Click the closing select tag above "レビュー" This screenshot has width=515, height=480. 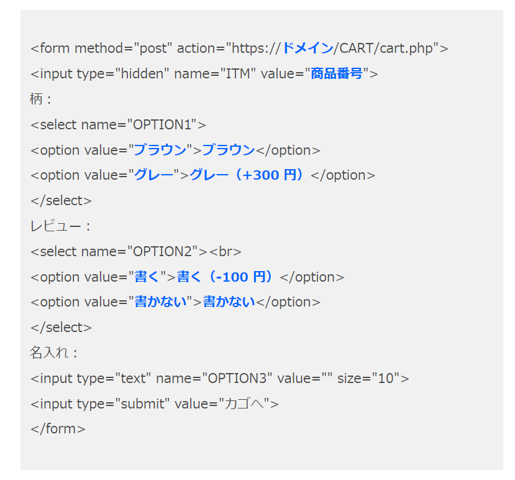tap(61, 200)
